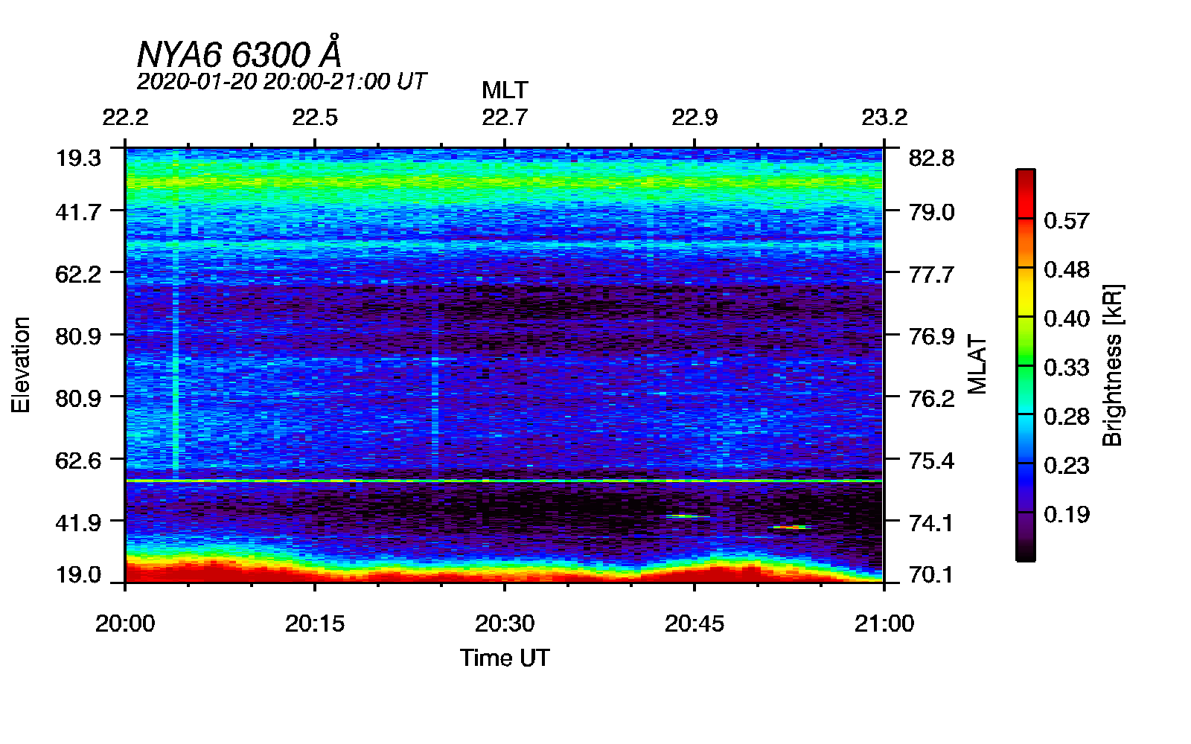Click the keogram heatmap plot area
1191x744 pixels.
505,365
